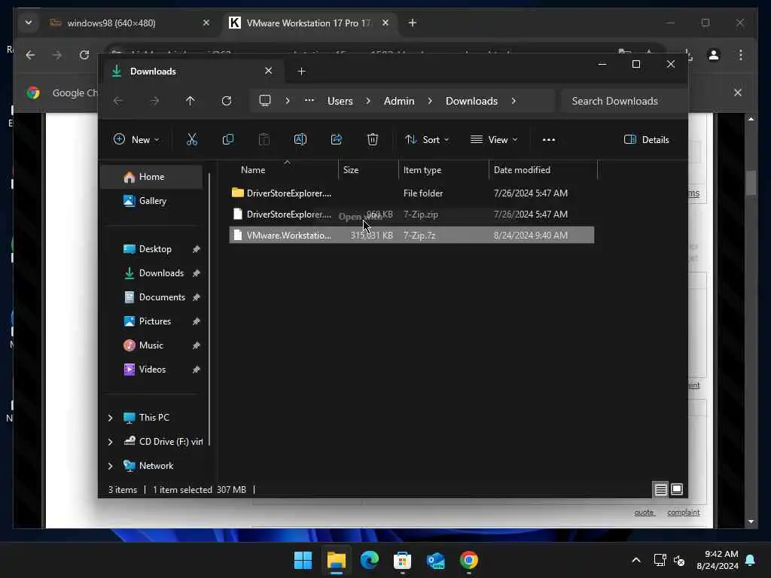Open Microsoft Store from taskbar
This screenshot has height=578, width=771.
coord(402,560)
